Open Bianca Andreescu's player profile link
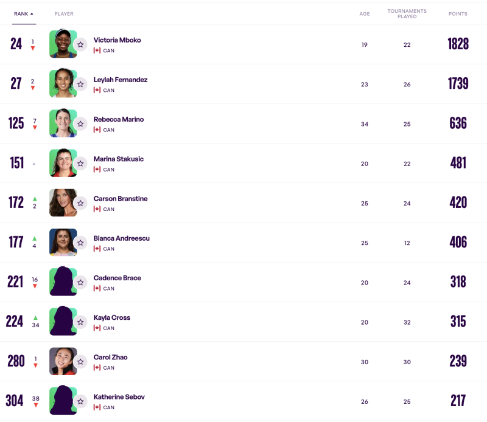 tap(121, 238)
